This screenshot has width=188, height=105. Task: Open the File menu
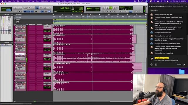point(14,1)
